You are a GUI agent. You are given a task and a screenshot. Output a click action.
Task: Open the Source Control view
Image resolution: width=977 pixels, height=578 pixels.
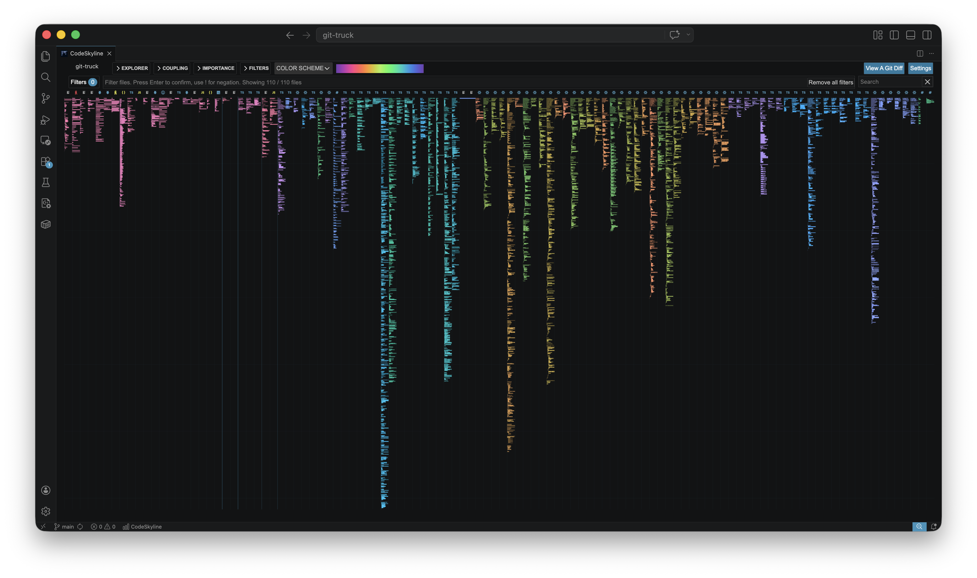point(46,98)
